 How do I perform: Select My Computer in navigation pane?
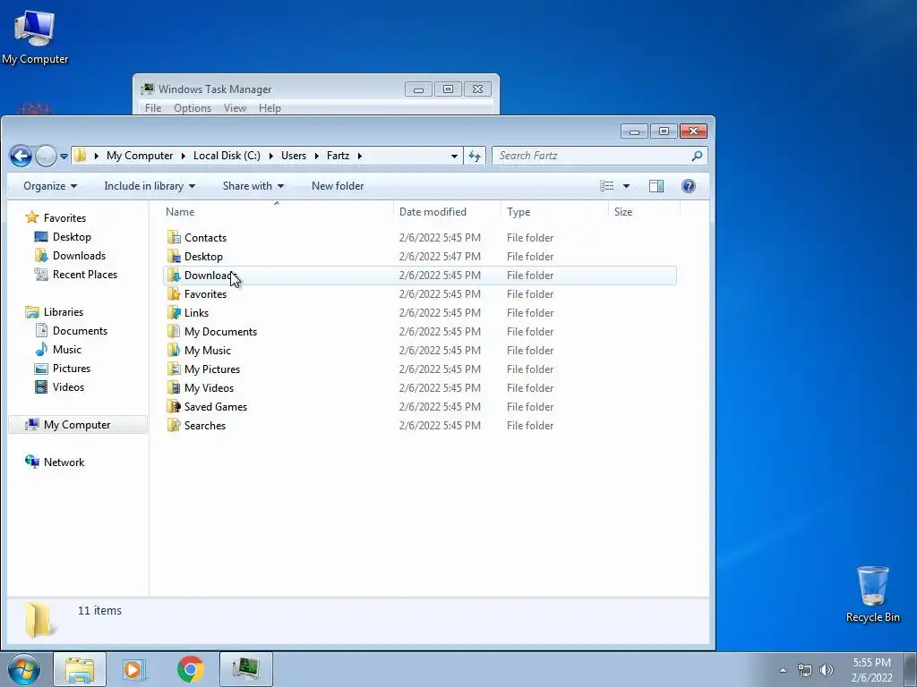coord(78,425)
